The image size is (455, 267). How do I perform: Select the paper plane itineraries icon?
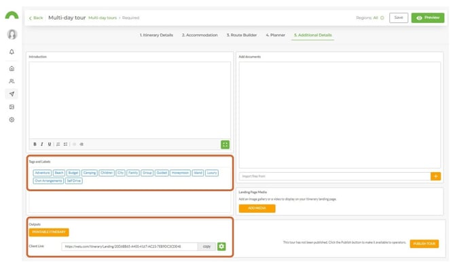tap(12, 94)
